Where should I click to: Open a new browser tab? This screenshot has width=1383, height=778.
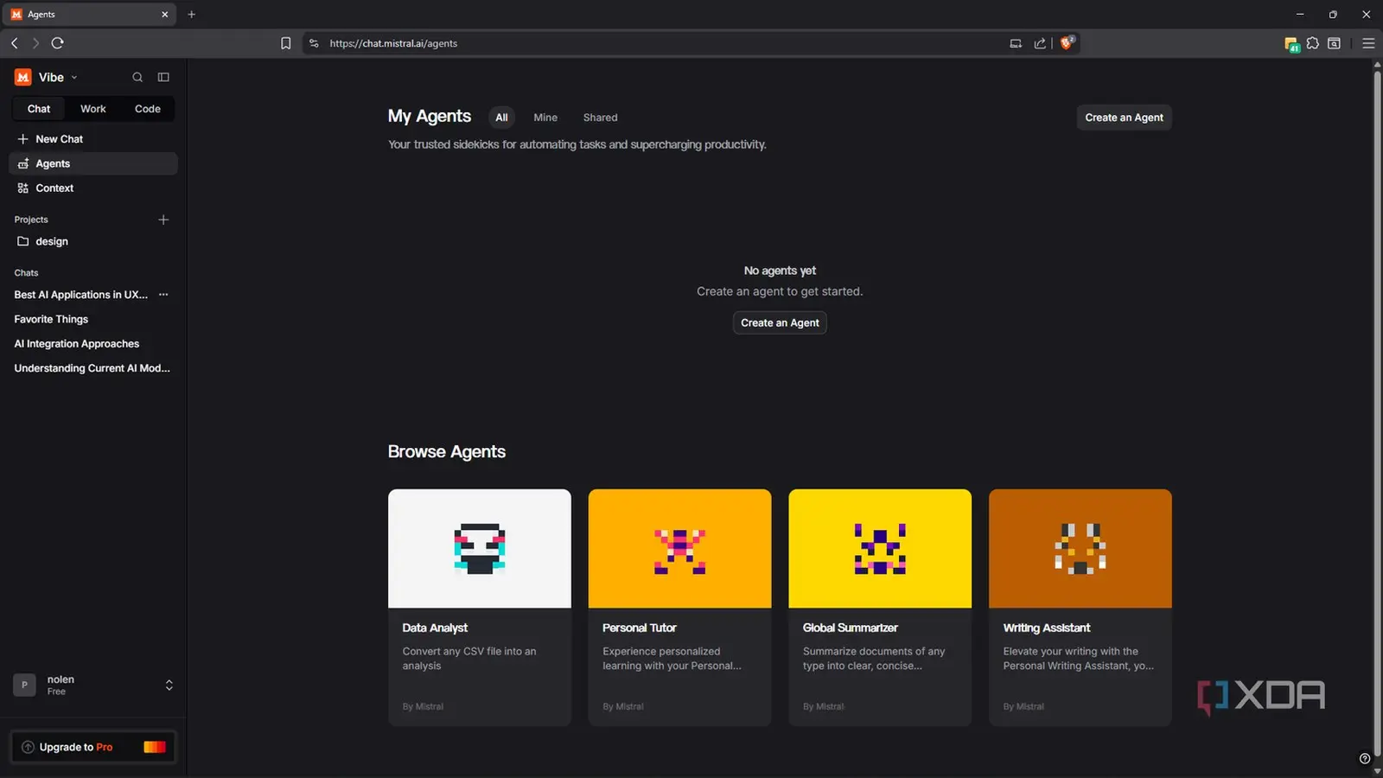pos(192,15)
